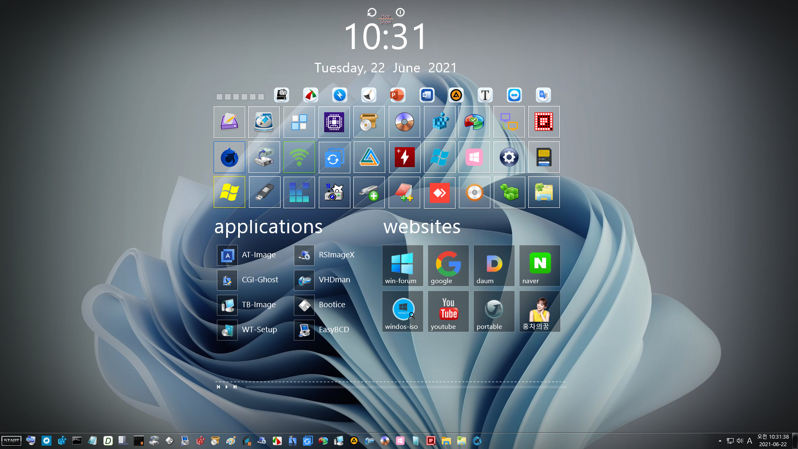
Task: Click the taskbar clock showing 10:31:38
Action: pos(773,440)
